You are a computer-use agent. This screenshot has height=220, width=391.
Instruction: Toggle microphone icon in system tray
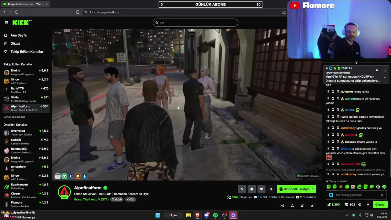[x=360, y=215]
